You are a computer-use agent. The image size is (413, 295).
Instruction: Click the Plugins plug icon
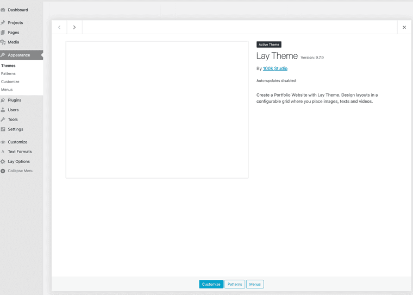coord(3,100)
